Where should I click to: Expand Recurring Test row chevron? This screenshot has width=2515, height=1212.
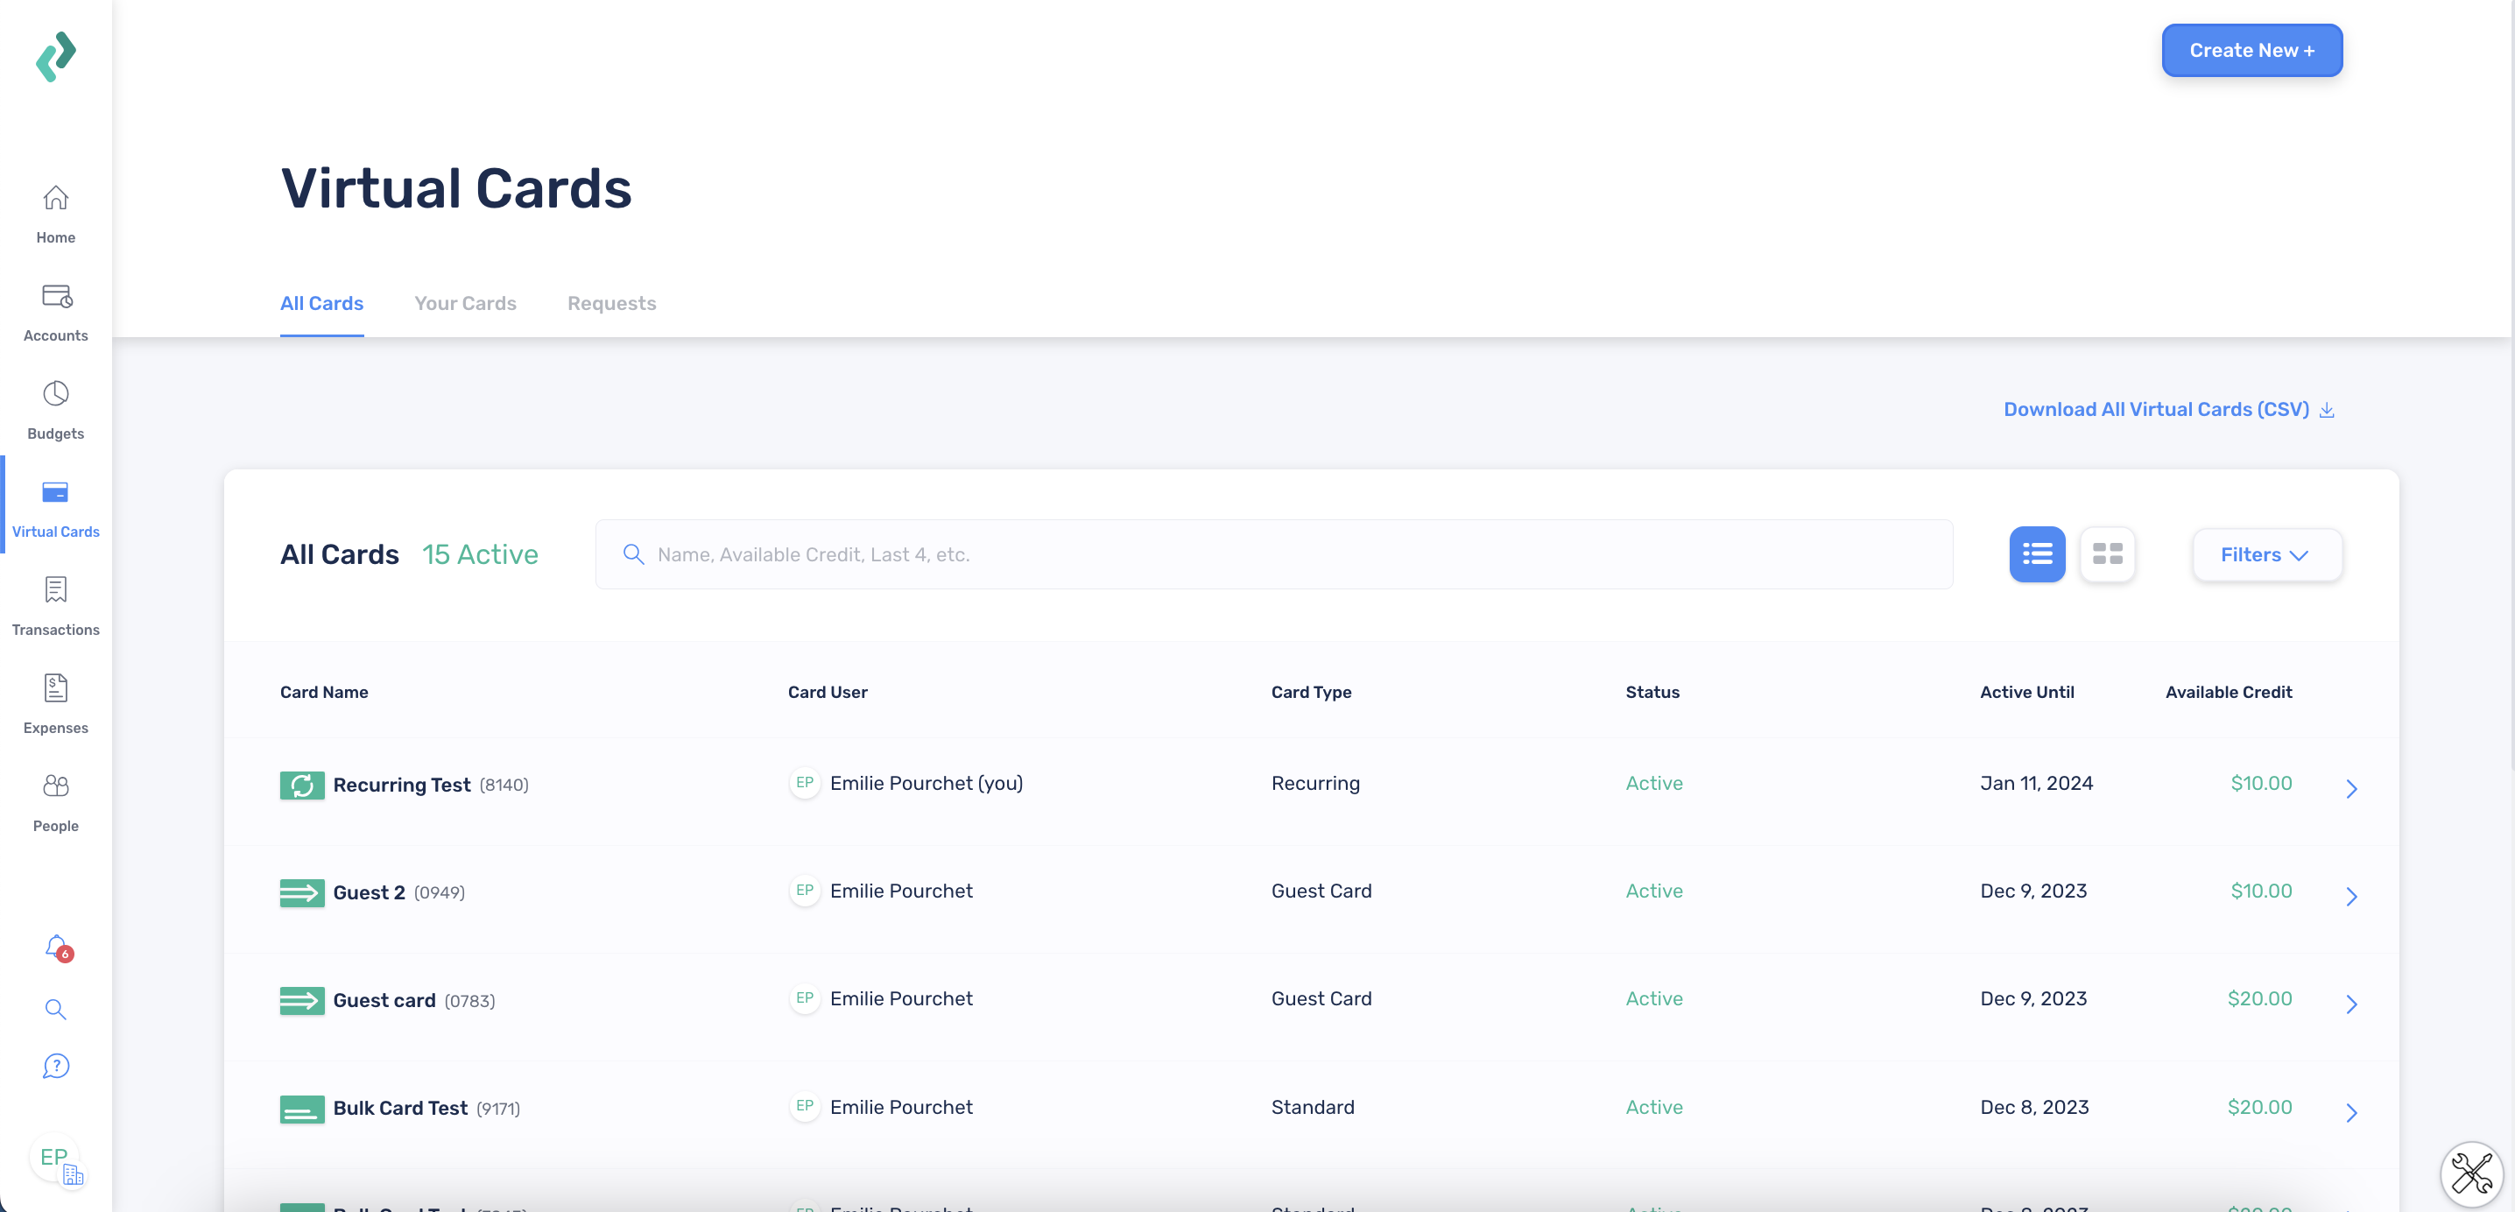click(x=2351, y=789)
